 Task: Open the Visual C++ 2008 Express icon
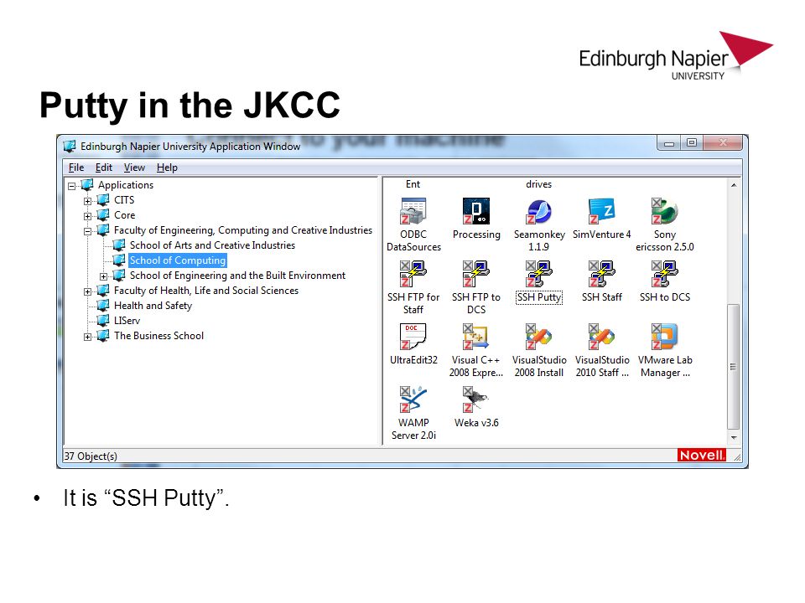tap(476, 337)
